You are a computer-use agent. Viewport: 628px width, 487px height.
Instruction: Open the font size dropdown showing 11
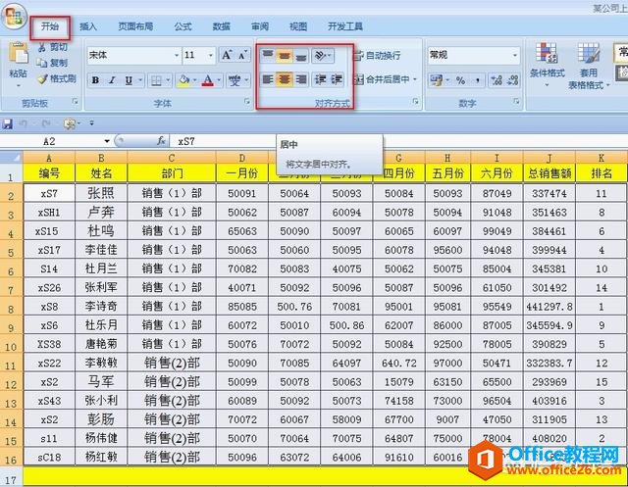point(211,55)
